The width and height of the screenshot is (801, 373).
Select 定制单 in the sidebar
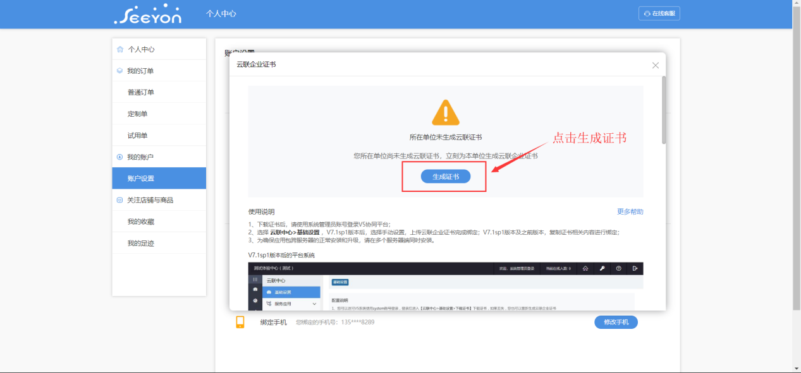click(x=159, y=114)
